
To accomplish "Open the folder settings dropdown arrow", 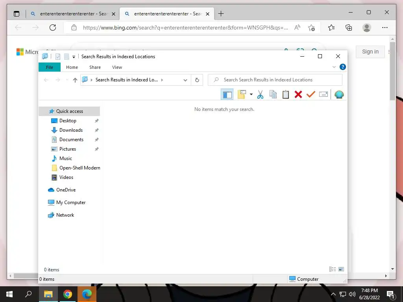I will point(251,94).
